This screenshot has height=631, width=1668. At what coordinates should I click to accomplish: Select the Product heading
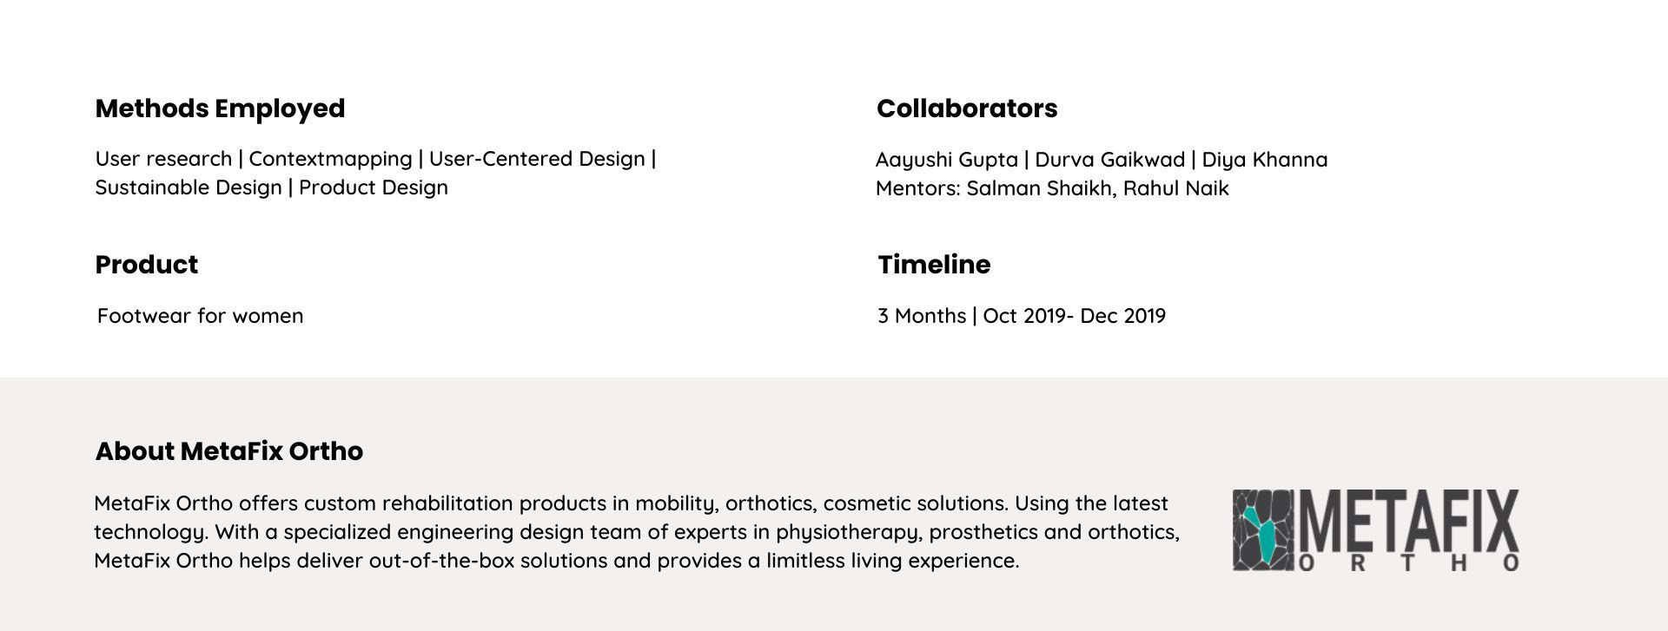tap(146, 265)
